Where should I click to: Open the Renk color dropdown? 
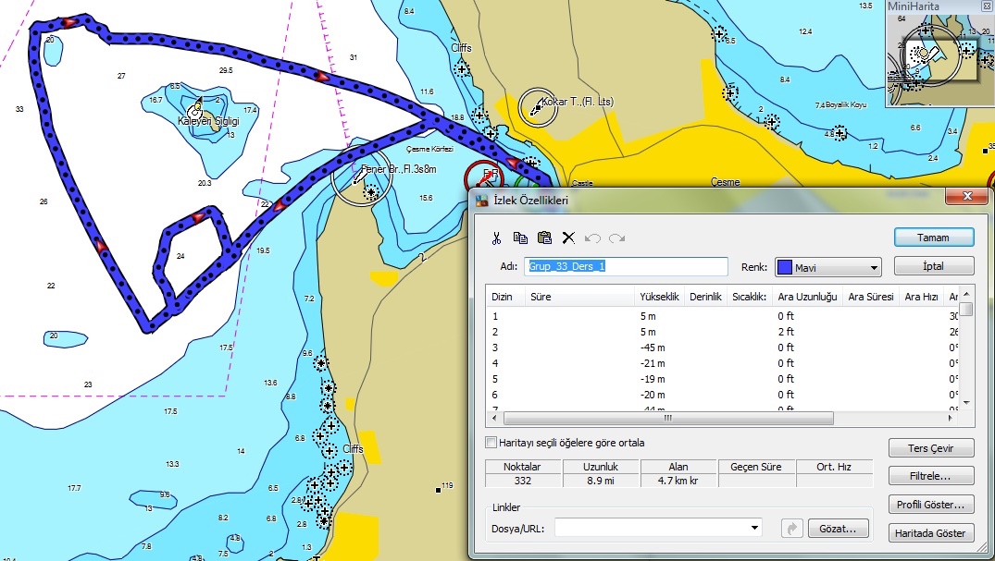874,267
